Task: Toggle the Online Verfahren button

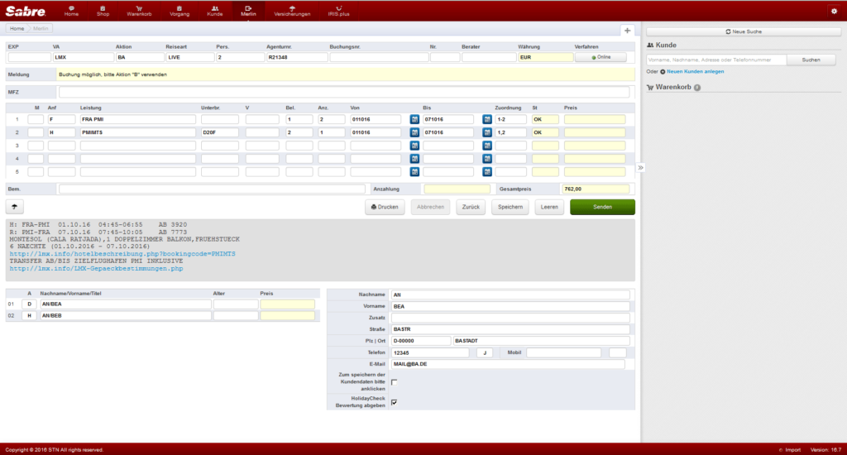Action: (x=601, y=57)
